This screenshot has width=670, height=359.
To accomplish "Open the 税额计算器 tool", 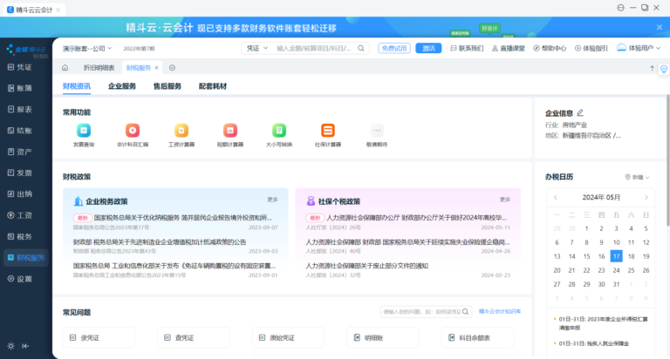I will click(x=230, y=130).
